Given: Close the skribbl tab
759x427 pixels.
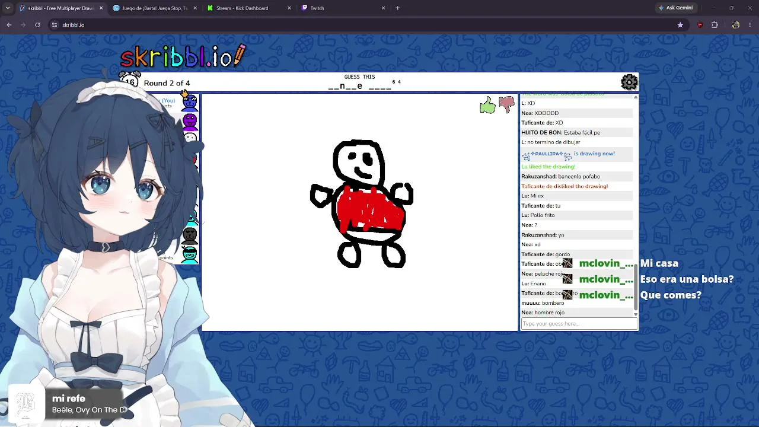Looking at the screenshot, I should [101, 8].
